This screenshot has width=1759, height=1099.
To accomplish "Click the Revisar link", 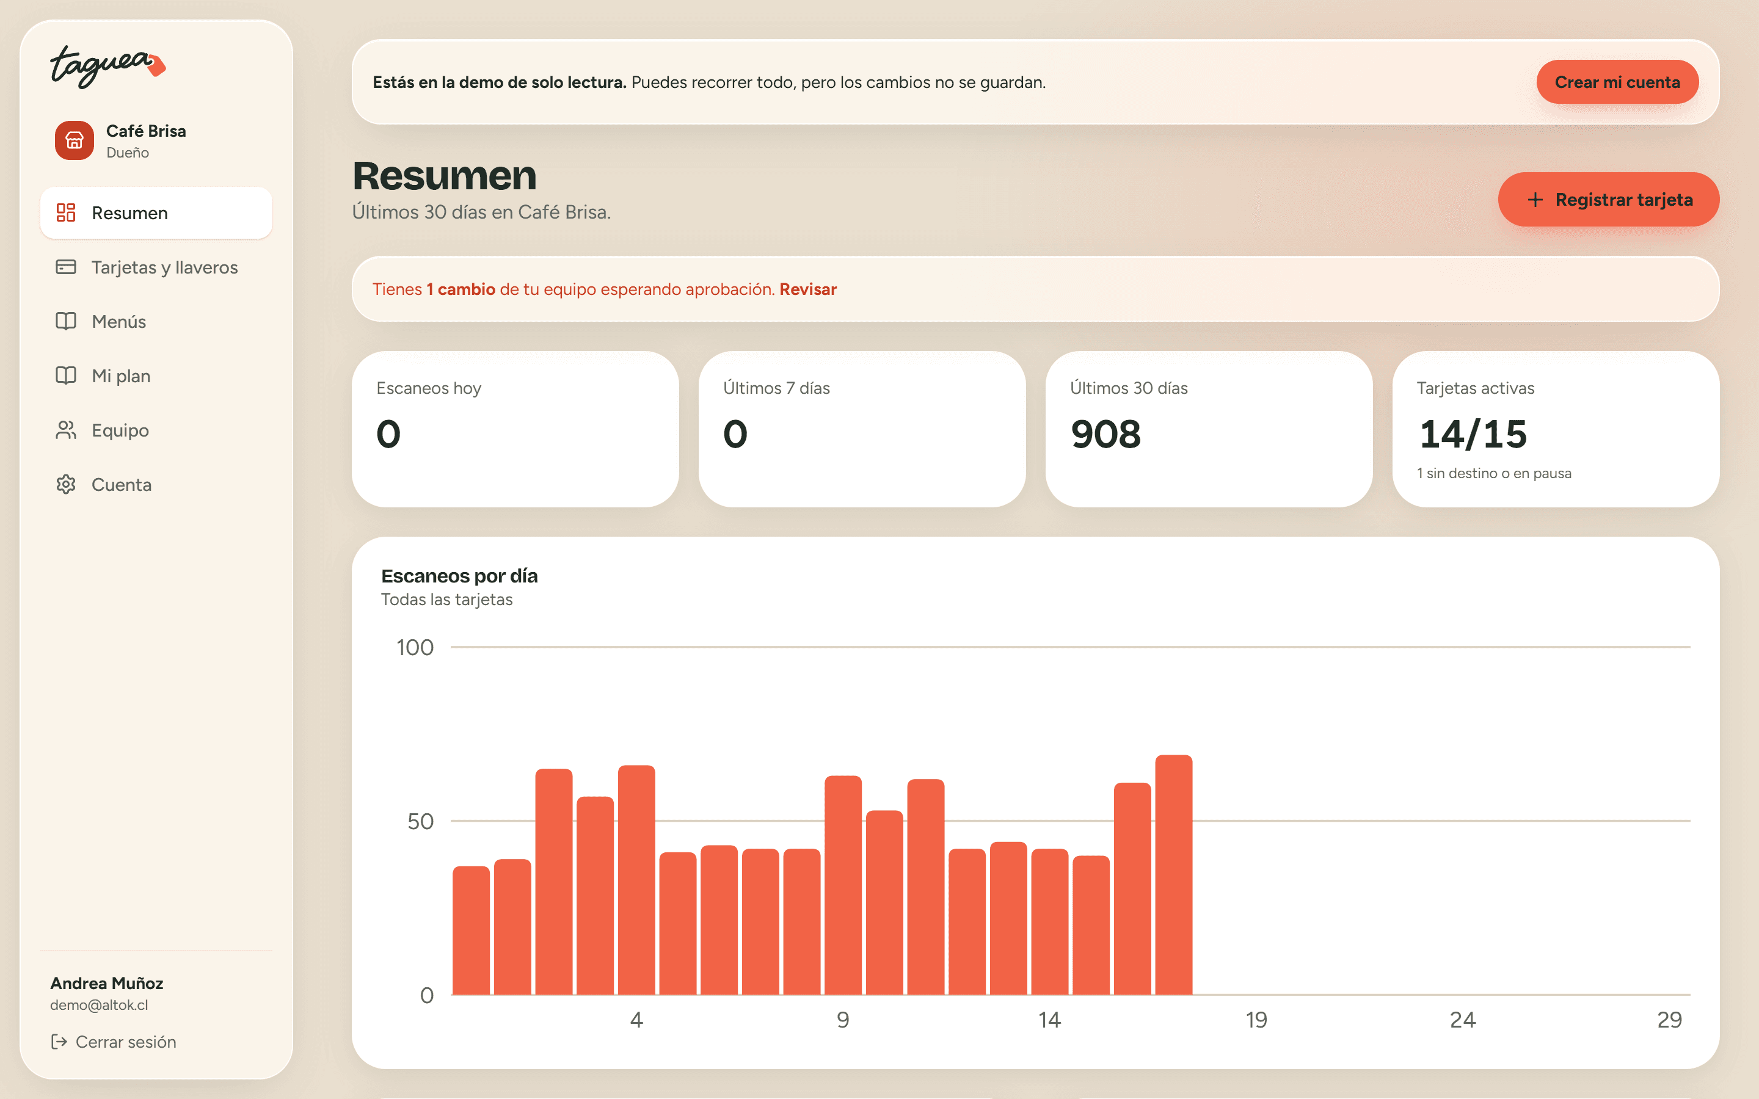I will (x=807, y=289).
